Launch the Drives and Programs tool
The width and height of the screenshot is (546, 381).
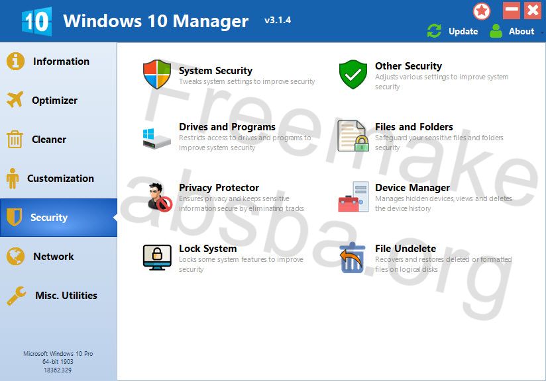pyautogui.click(x=227, y=127)
